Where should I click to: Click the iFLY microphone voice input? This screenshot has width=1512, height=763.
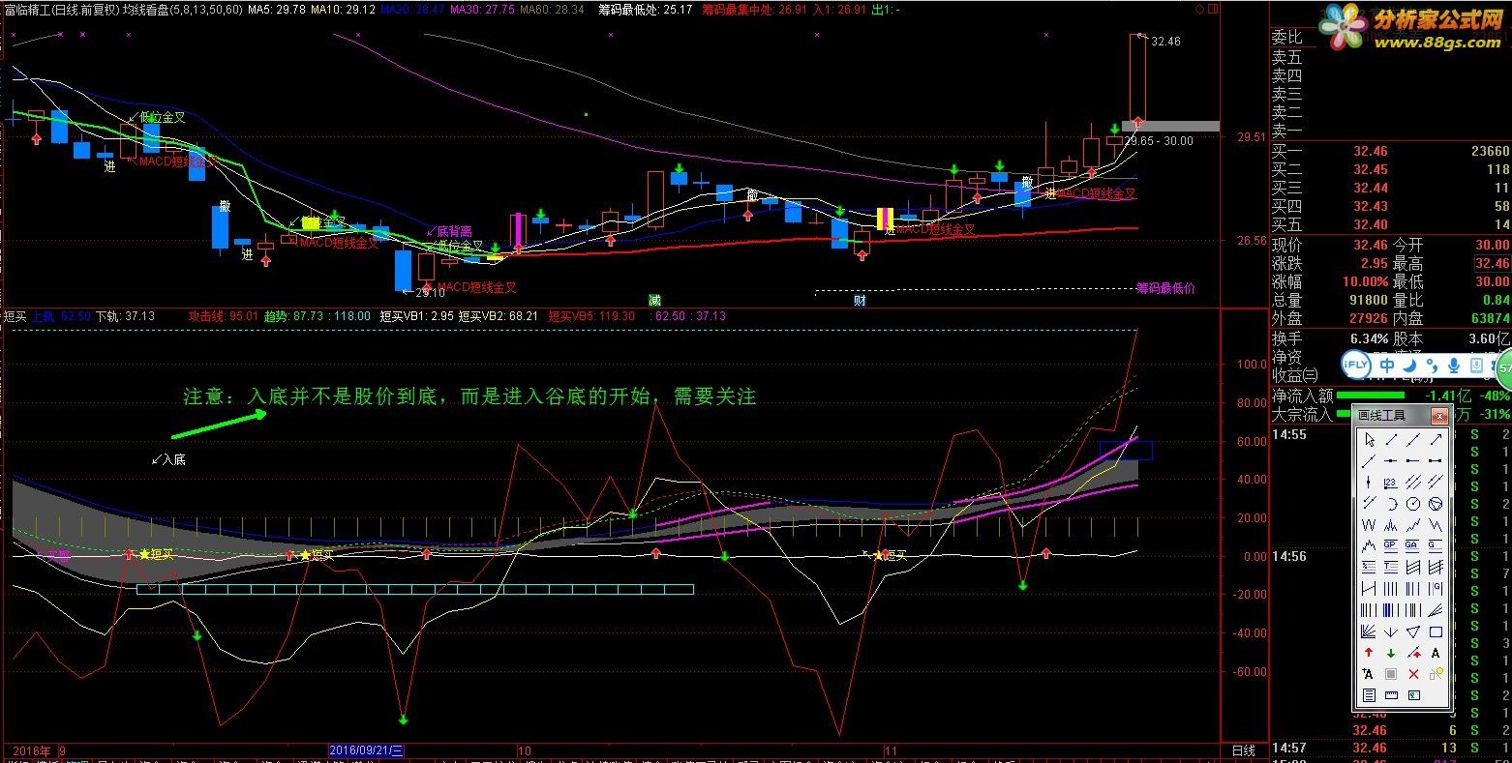pyautogui.click(x=1452, y=366)
